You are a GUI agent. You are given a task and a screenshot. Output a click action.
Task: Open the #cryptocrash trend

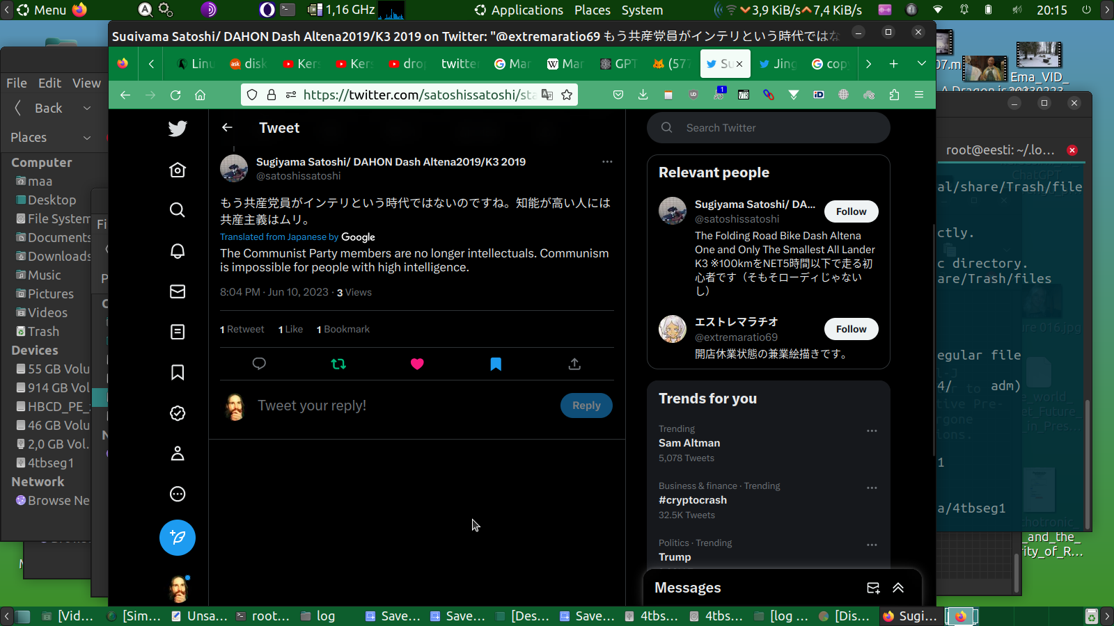[x=693, y=500]
